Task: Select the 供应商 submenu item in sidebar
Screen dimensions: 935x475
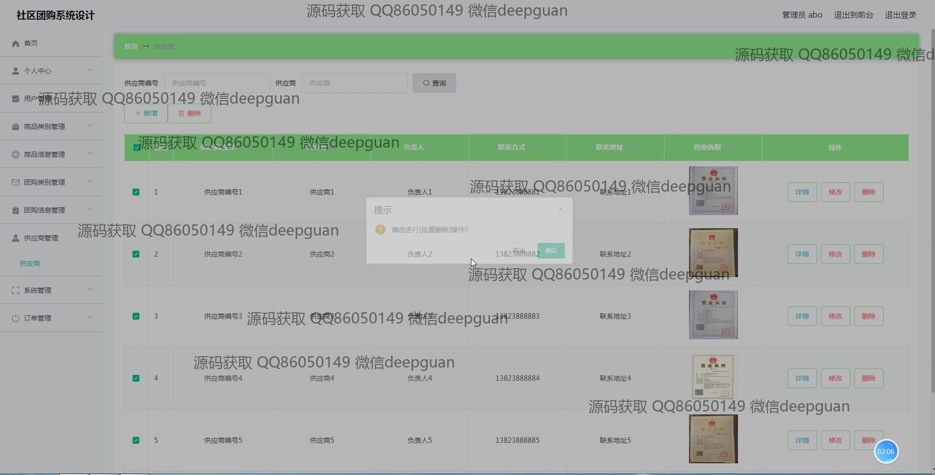Action: pyautogui.click(x=30, y=263)
